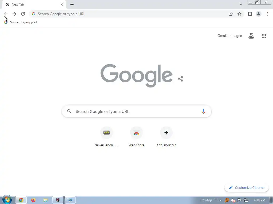Image resolution: width=273 pixels, height=204 pixels.
Task: Open a new tab with plus button
Action: (72, 5)
